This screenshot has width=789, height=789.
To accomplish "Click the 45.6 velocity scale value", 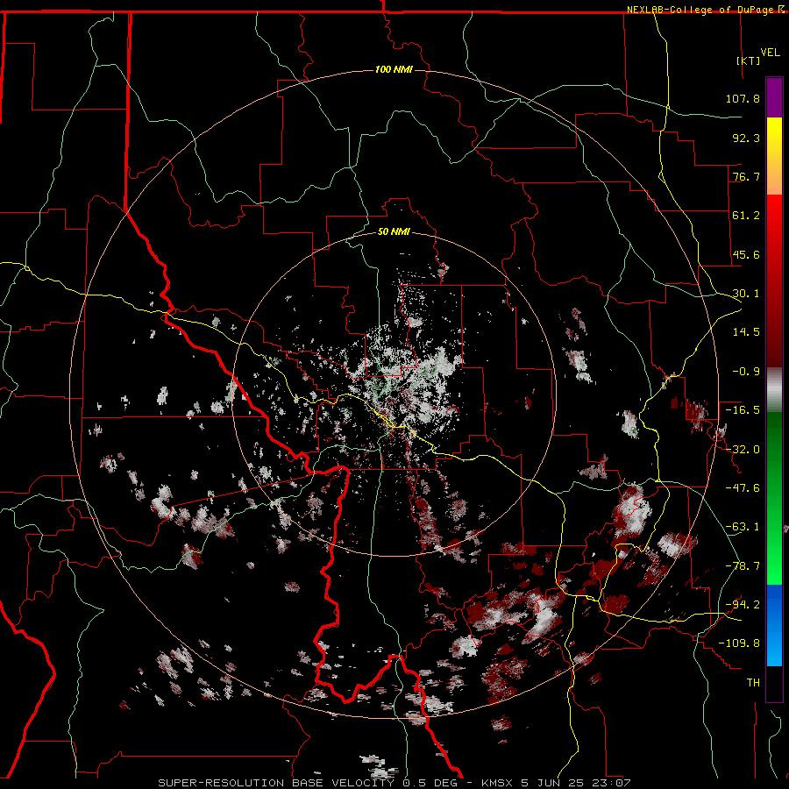I will [x=746, y=254].
